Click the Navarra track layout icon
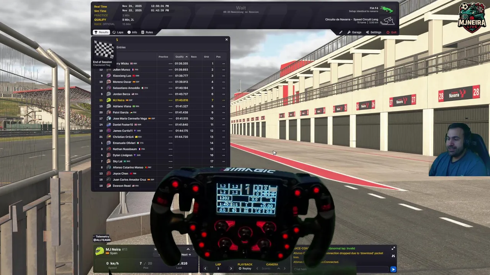This screenshot has width=490, height=275. (x=387, y=21)
